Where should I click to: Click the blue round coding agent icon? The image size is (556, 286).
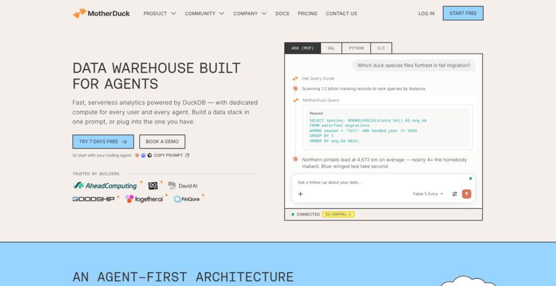(x=143, y=155)
